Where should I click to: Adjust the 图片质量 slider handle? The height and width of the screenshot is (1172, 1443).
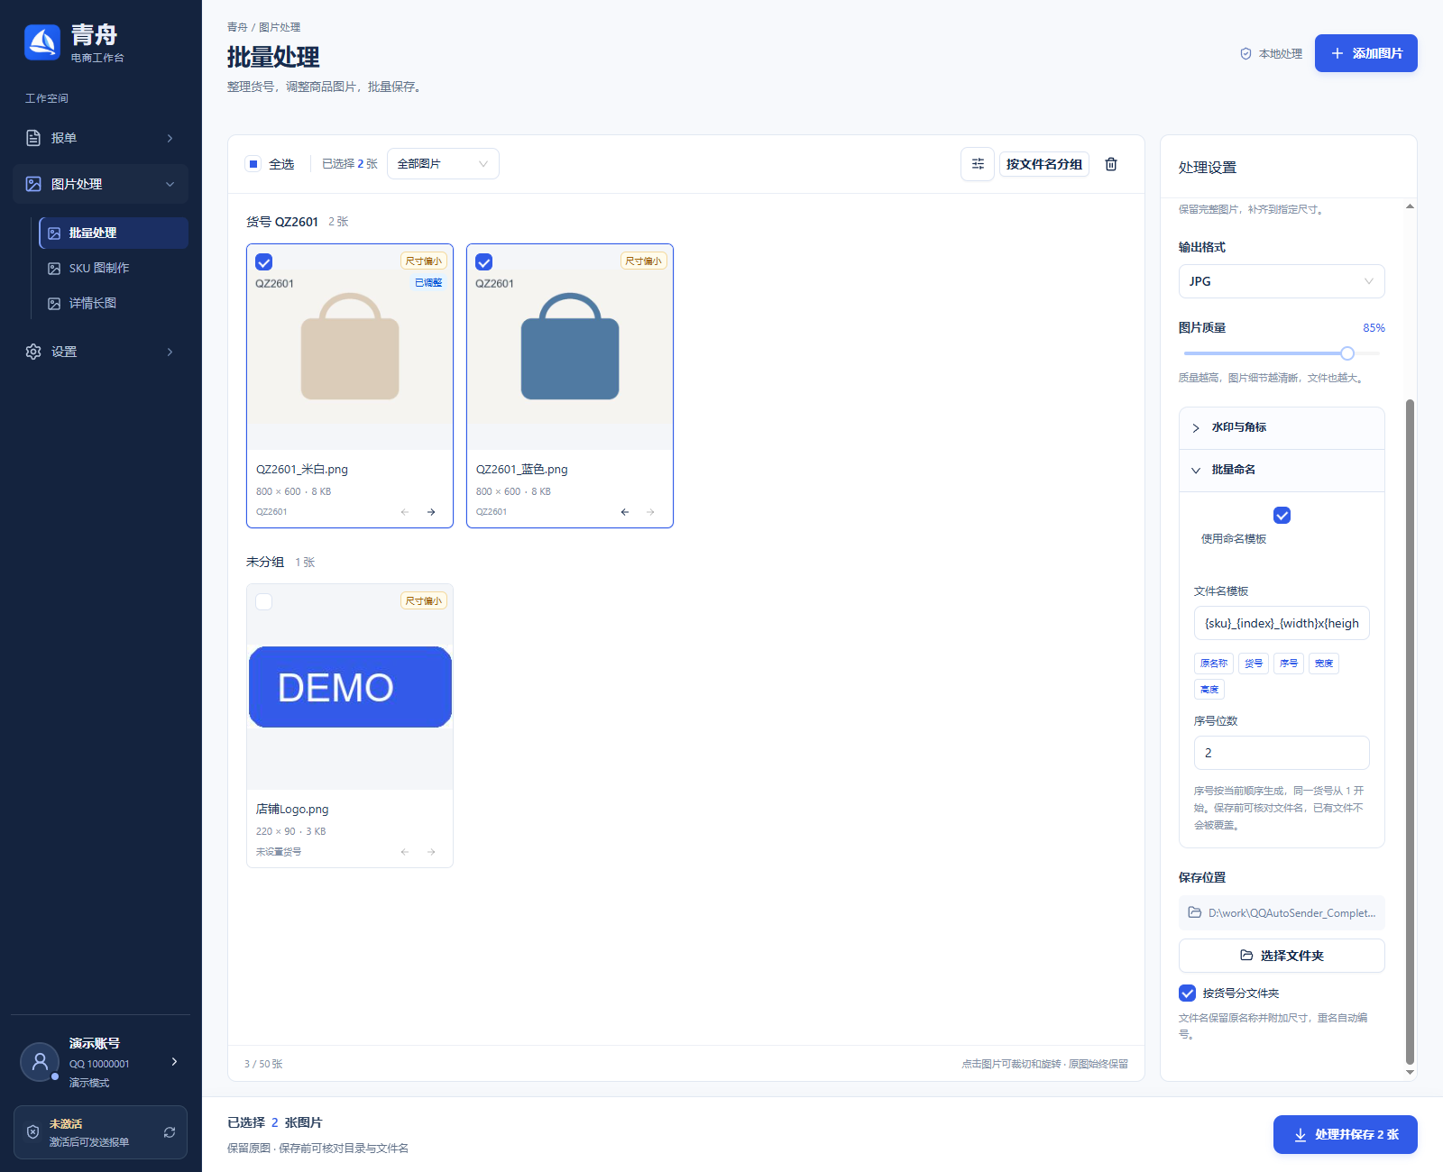[1346, 353]
